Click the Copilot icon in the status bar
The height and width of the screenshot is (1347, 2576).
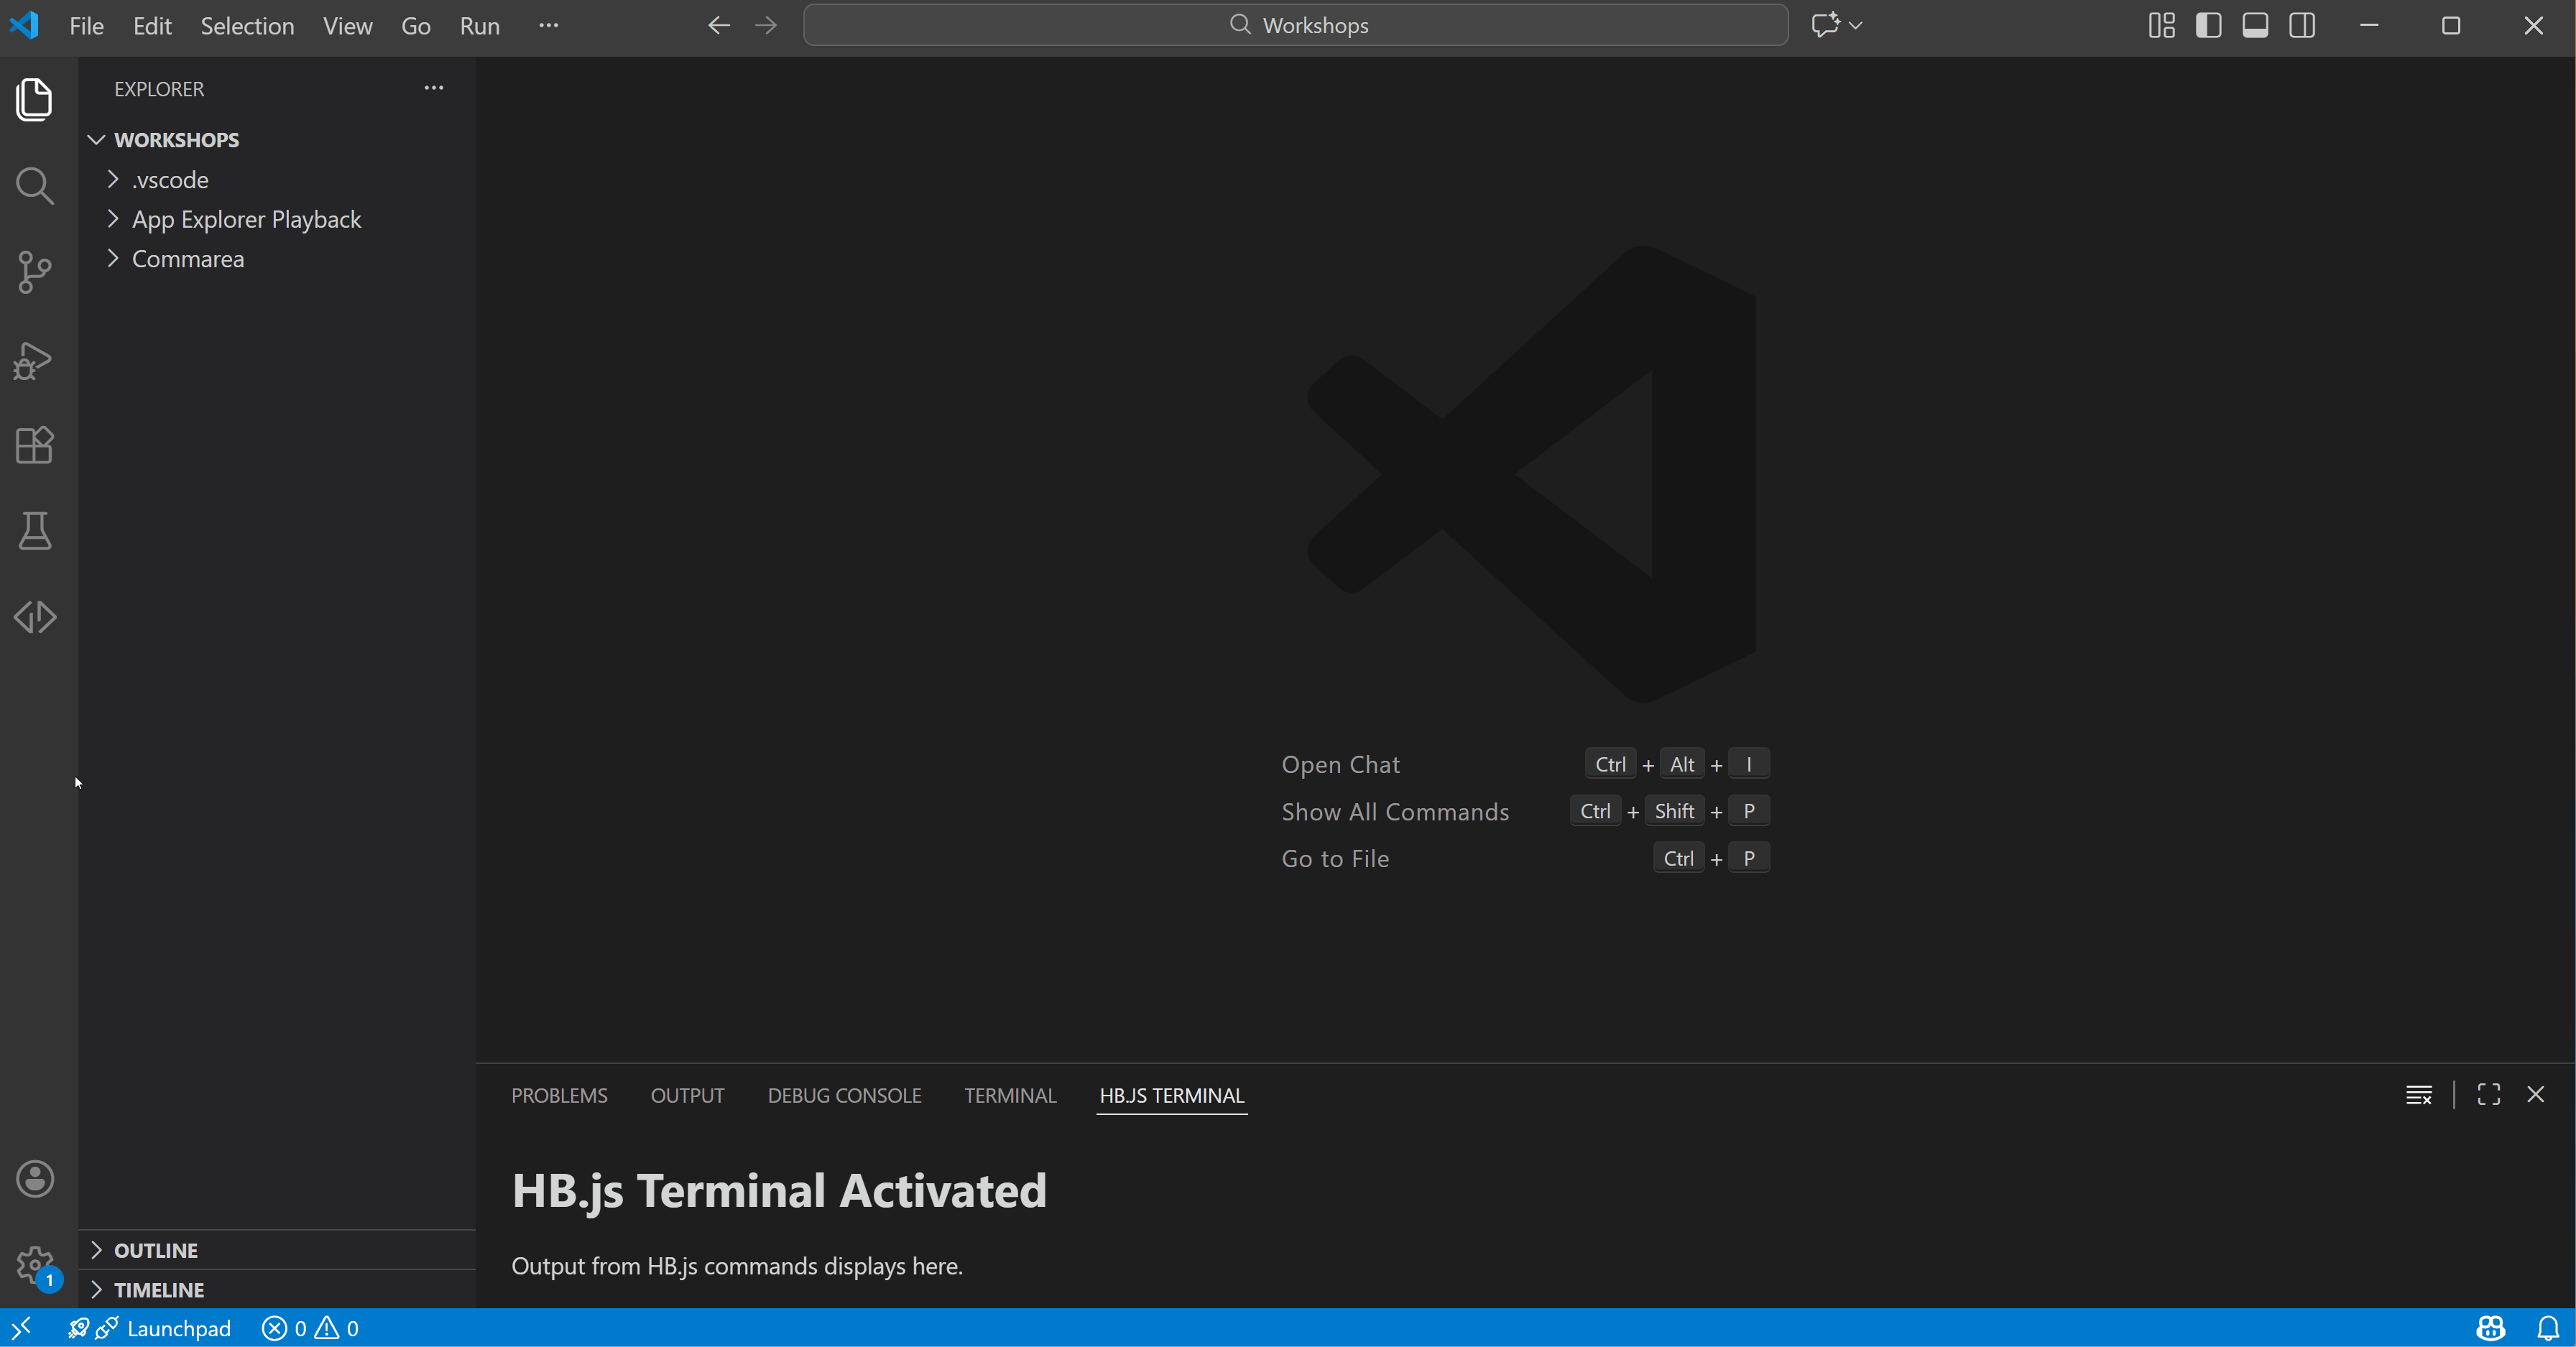click(2490, 1328)
